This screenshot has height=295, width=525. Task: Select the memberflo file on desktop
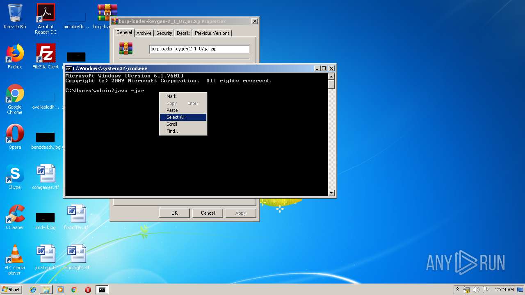(76, 20)
